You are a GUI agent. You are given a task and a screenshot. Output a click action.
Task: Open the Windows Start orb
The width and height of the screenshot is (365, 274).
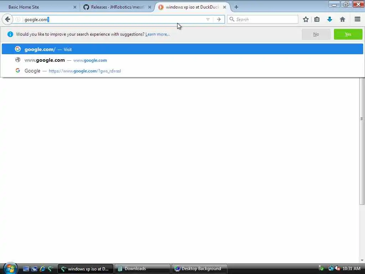[x=10, y=268]
